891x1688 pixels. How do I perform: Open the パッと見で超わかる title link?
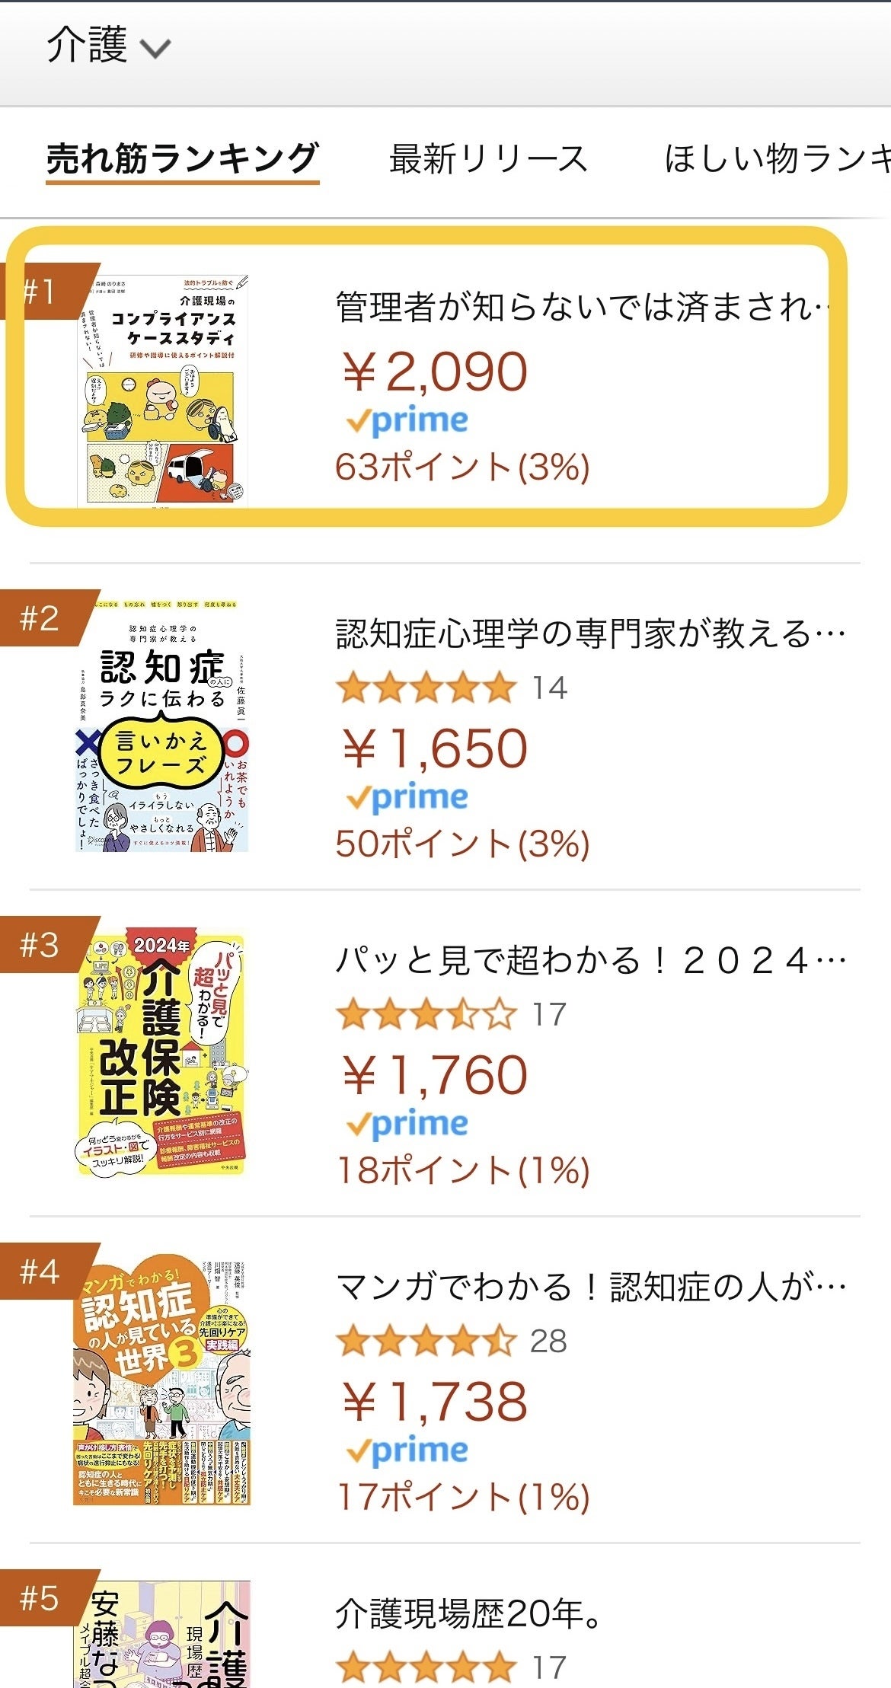[590, 961]
